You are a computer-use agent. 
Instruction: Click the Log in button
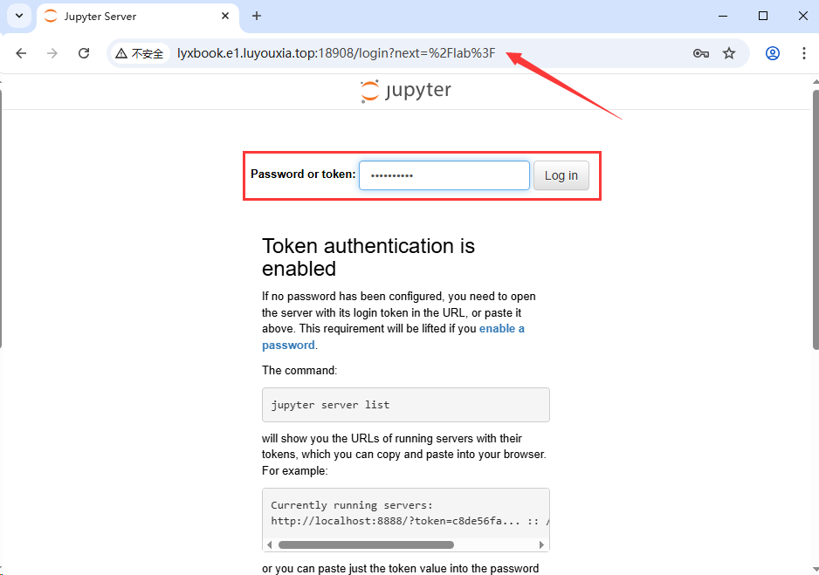(561, 175)
